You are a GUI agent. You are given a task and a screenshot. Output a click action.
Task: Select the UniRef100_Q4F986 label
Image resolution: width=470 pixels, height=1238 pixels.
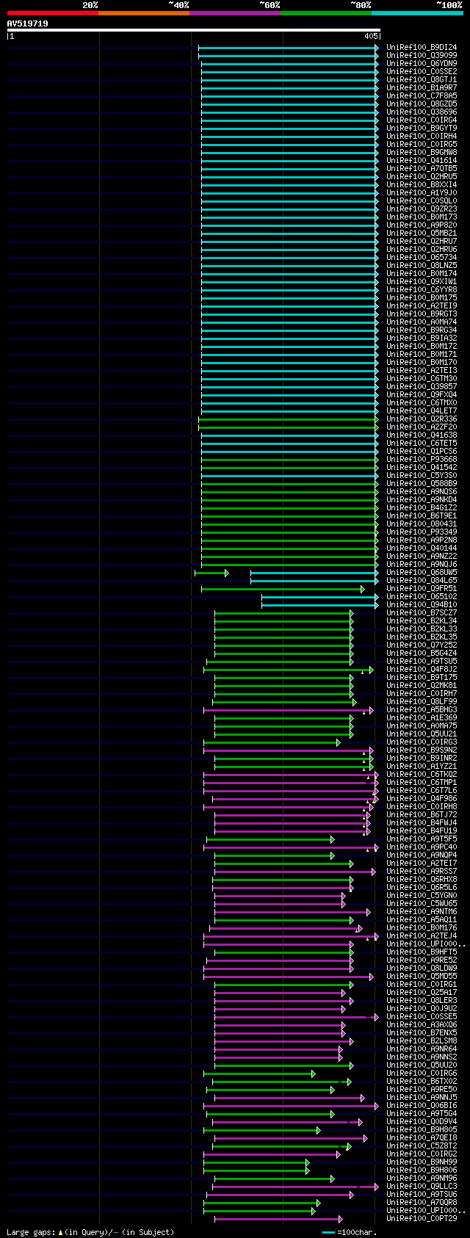click(422, 798)
